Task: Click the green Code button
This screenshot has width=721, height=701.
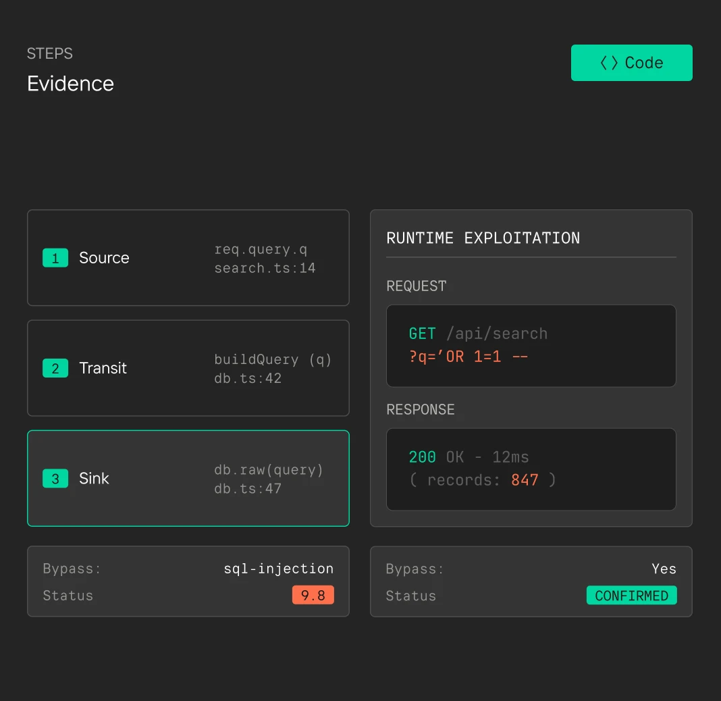Action: [x=631, y=63]
